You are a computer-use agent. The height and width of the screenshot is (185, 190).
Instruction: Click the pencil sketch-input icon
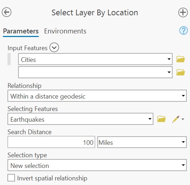click(x=176, y=119)
